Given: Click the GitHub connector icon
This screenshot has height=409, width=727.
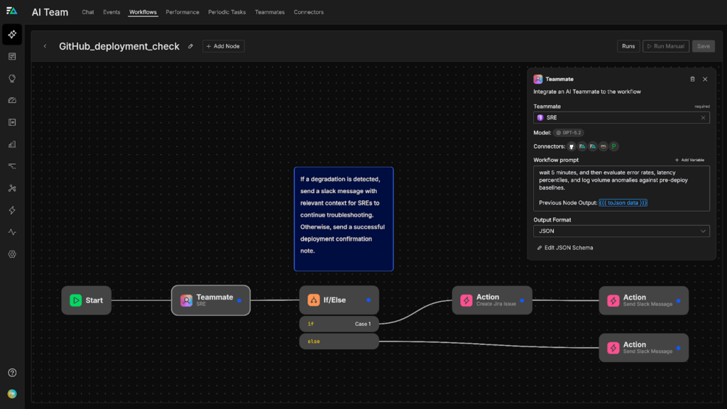Looking at the screenshot, I should click(x=572, y=146).
